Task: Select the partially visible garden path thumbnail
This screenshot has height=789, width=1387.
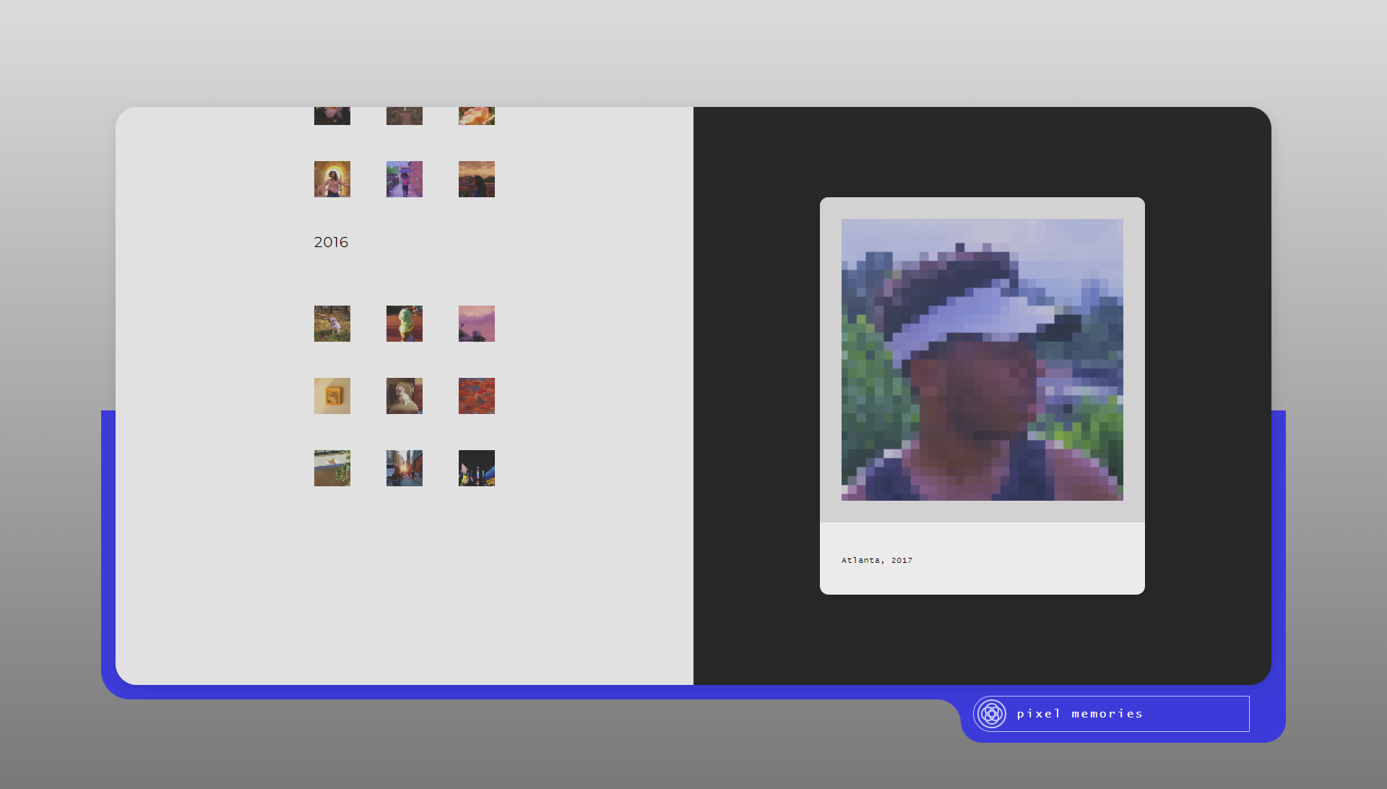Action: (405, 116)
